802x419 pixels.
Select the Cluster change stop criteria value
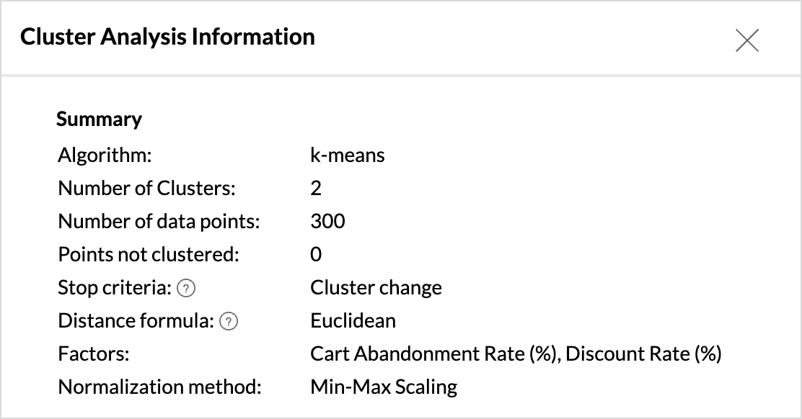click(376, 287)
